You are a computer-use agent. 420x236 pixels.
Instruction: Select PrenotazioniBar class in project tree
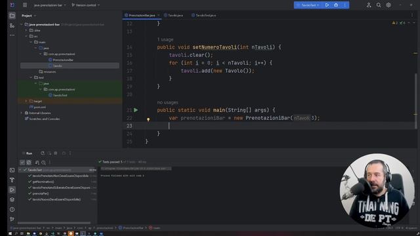click(x=63, y=60)
